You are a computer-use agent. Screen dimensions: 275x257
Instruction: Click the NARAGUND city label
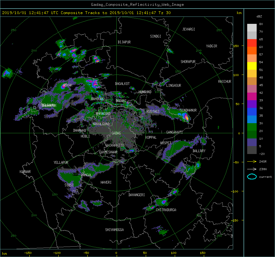103,113
